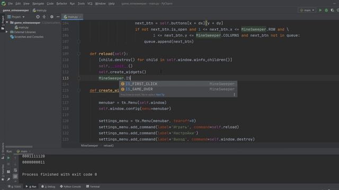The image size is (339, 190).
Task: Open the 4: Run tool window tab
Action: 31,186
